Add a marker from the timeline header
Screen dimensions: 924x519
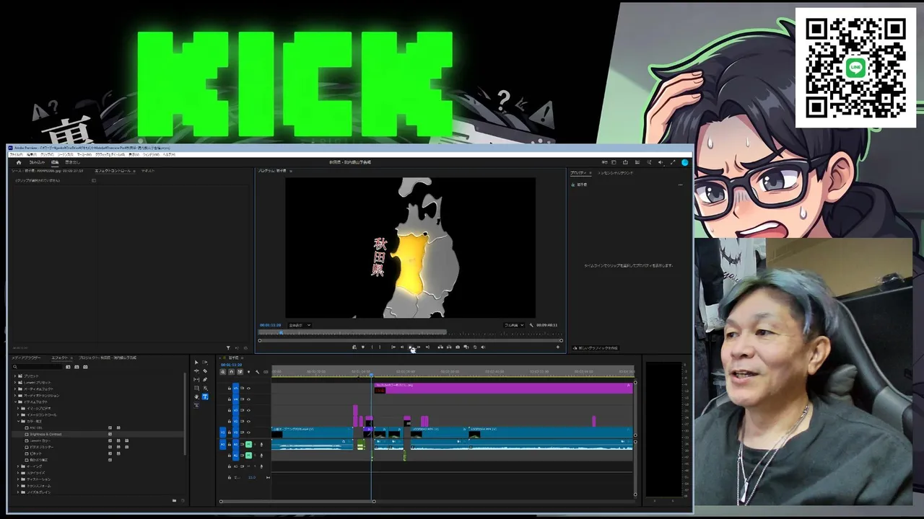click(248, 372)
